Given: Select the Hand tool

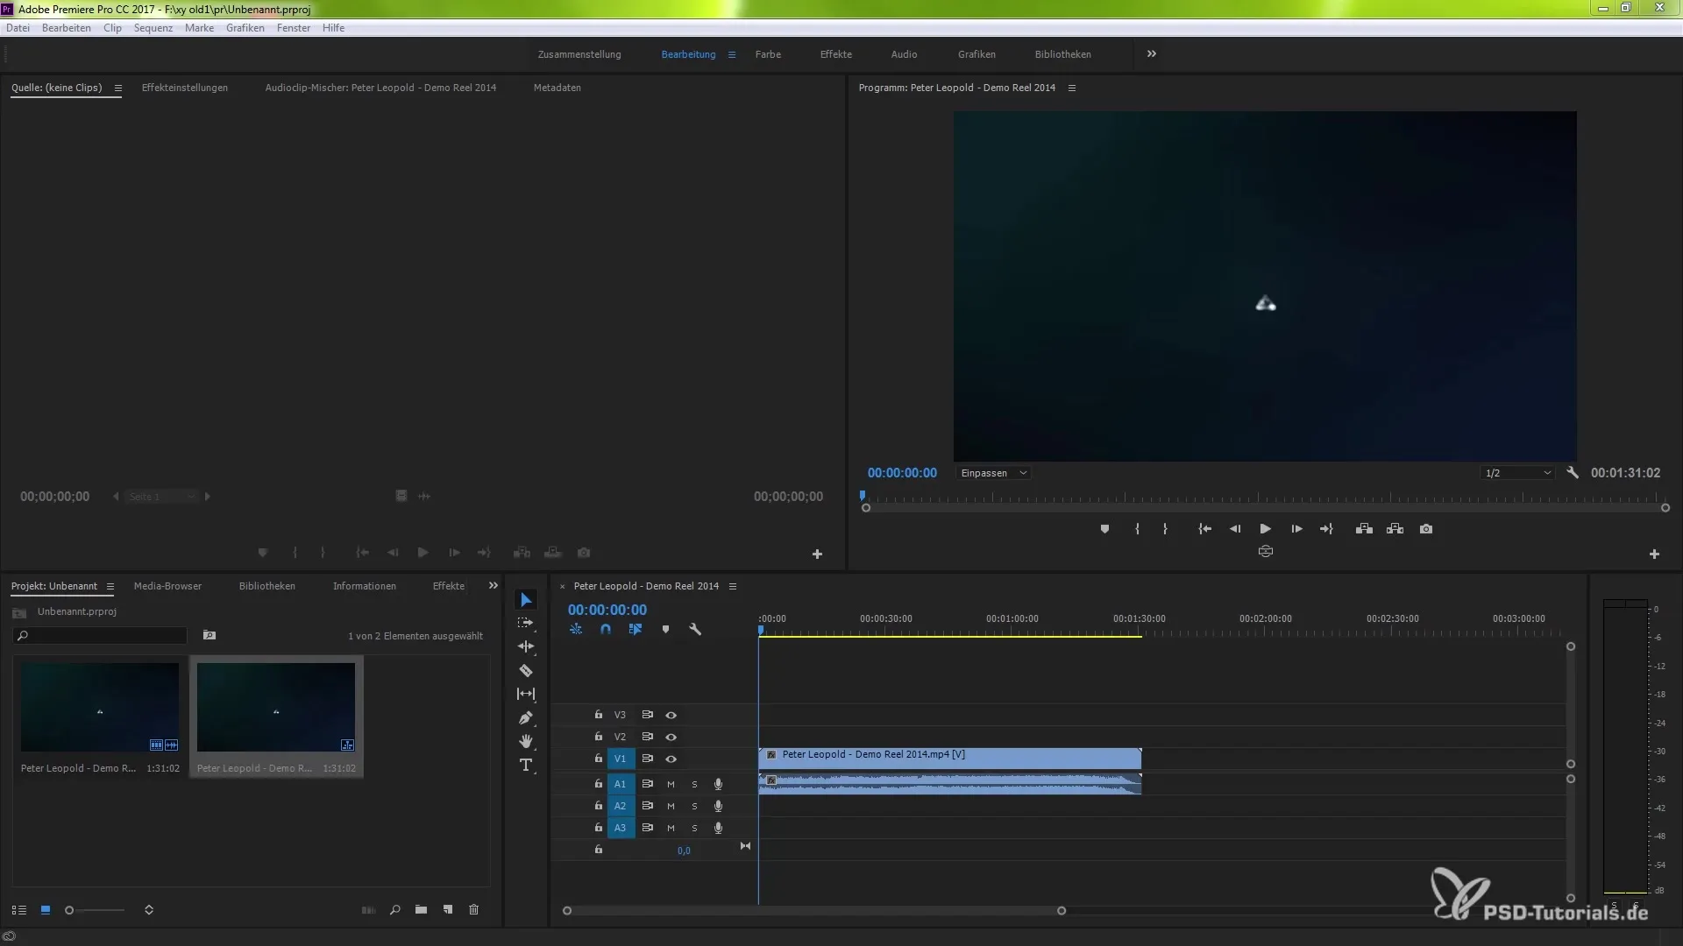Looking at the screenshot, I should [526, 741].
